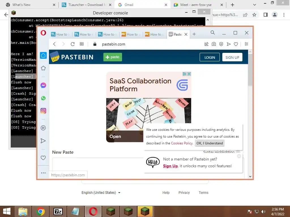Switch to first TL How to tab in Opera
The width and height of the screenshot is (290, 217).
tap(61, 34)
